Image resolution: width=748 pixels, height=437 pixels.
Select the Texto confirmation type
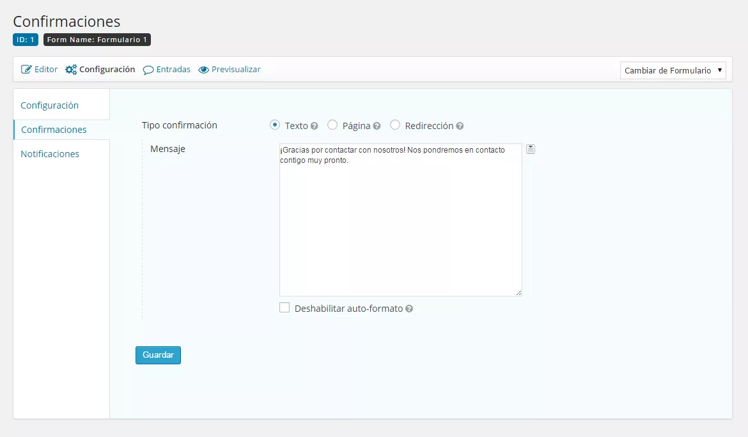tap(275, 125)
